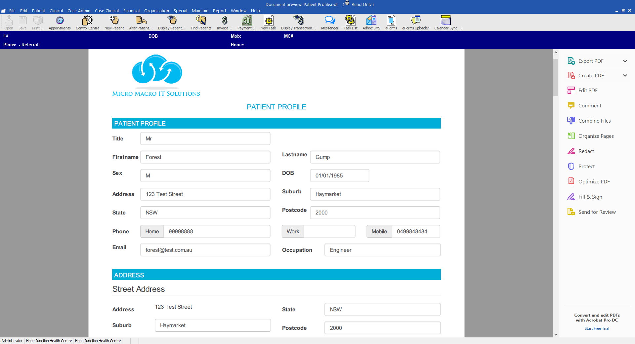635x344 pixels.
Task: Open the eForms Uploader
Action: point(415,22)
